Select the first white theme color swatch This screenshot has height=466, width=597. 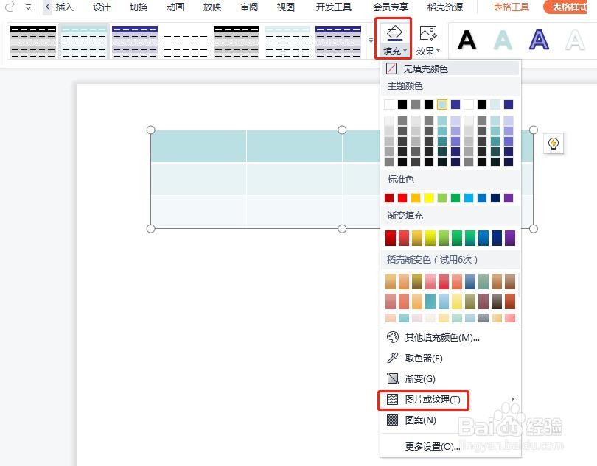[x=389, y=105]
